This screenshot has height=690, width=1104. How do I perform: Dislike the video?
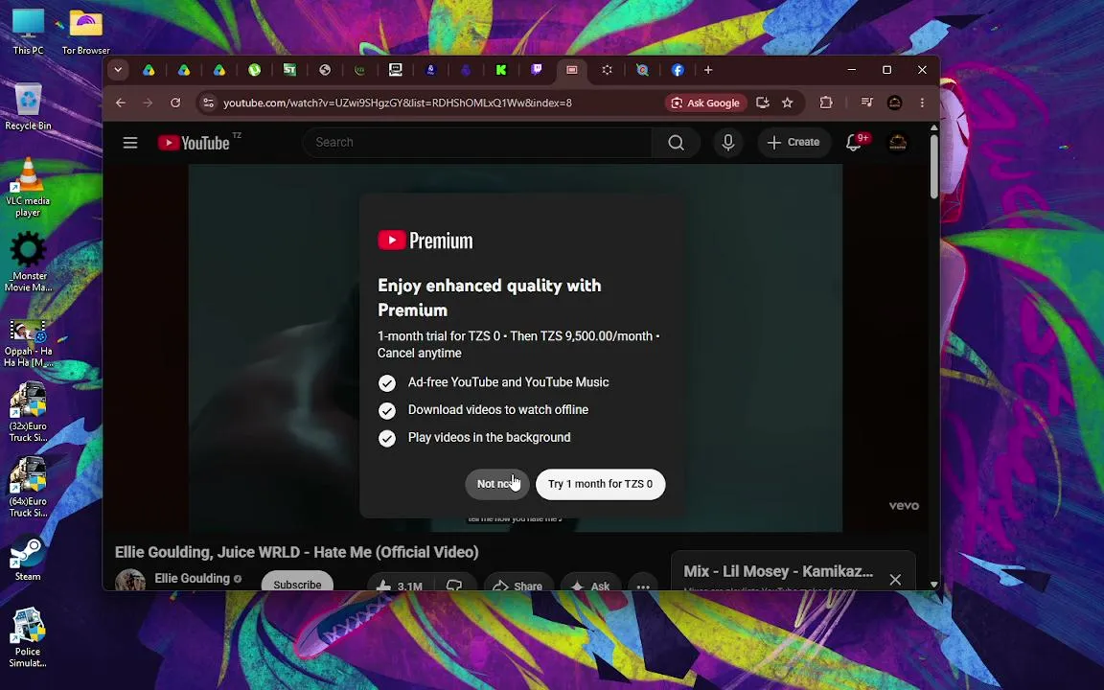[454, 583]
